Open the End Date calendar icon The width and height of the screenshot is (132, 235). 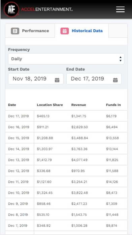[x=115, y=80]
